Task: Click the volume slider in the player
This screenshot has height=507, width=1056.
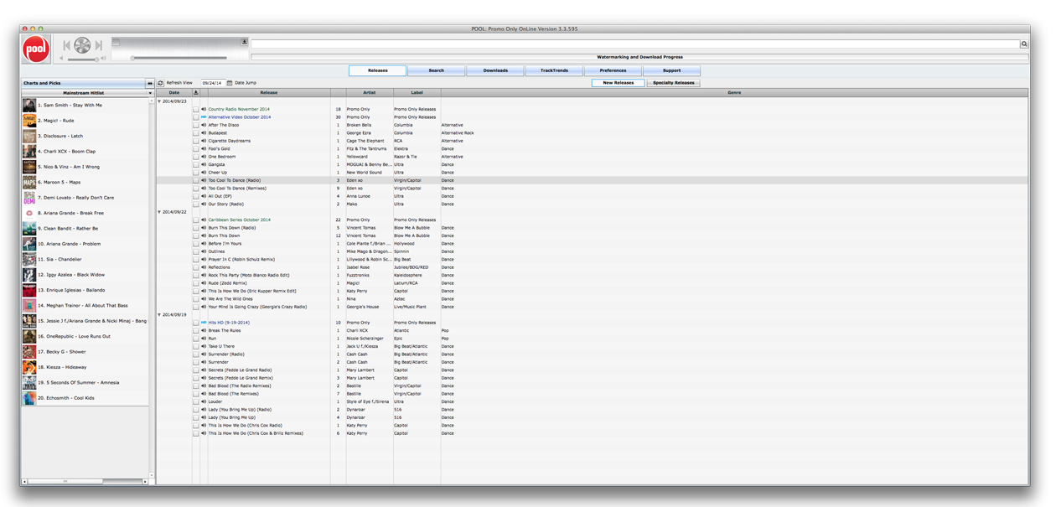Action: (83, 59)
